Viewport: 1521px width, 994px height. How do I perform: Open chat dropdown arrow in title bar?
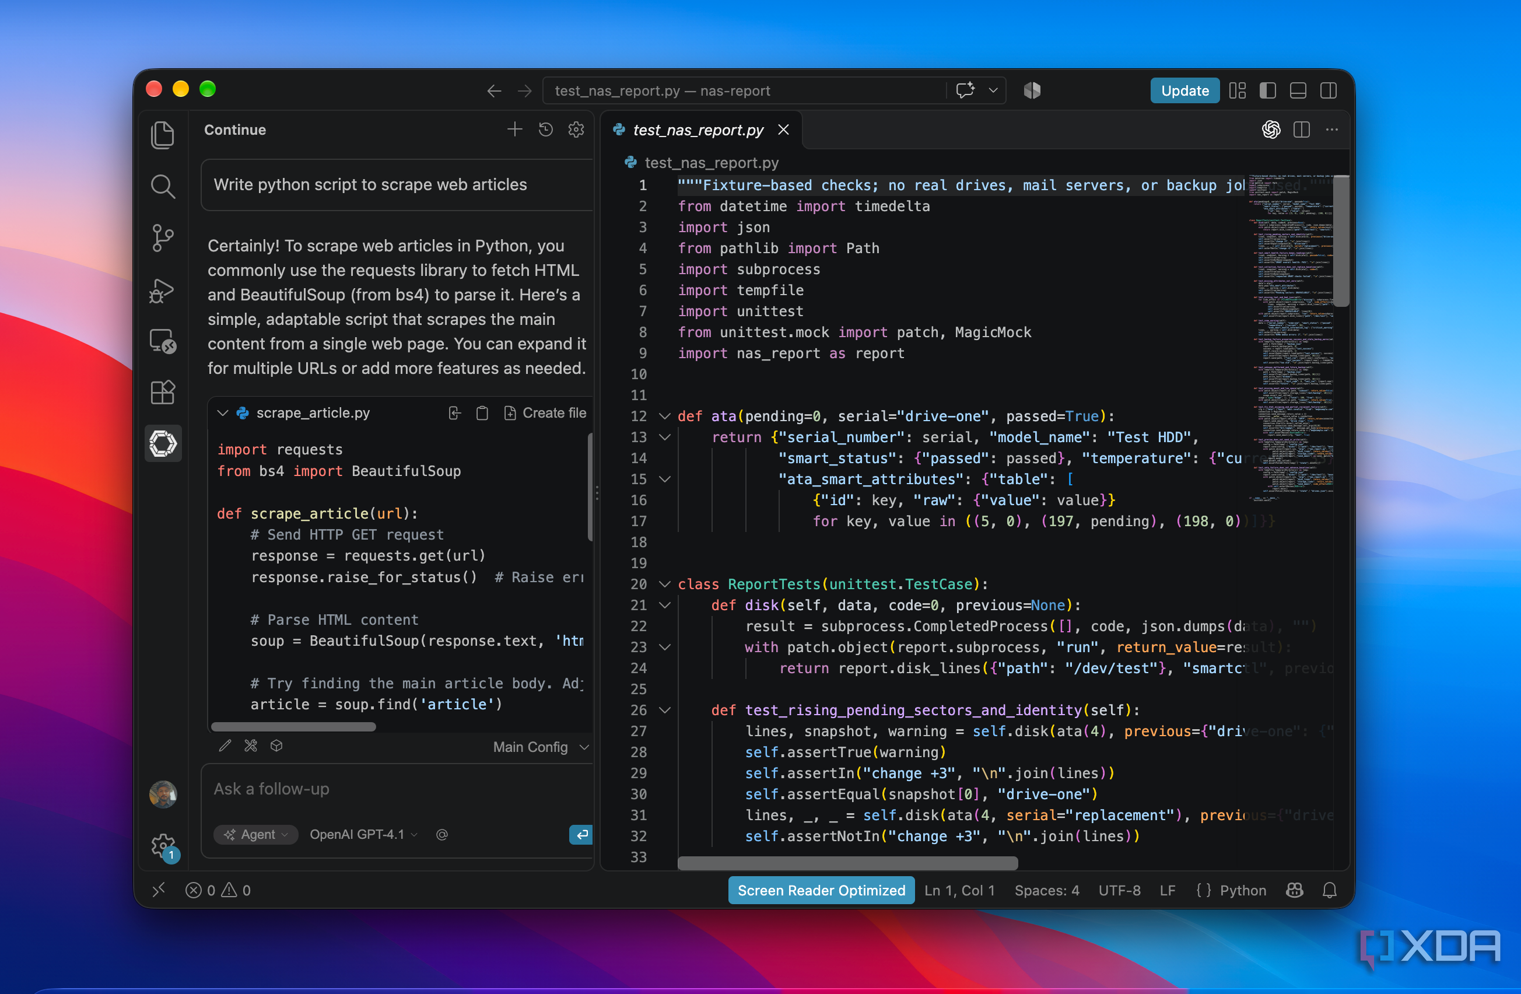click(x=993, y=91)
